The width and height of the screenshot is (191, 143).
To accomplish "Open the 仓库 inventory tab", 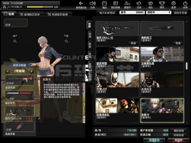I will [x=9, y=14].
